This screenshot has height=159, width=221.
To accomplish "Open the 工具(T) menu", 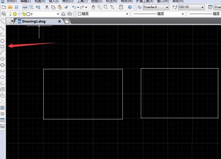I will click(x=82, y=1).
